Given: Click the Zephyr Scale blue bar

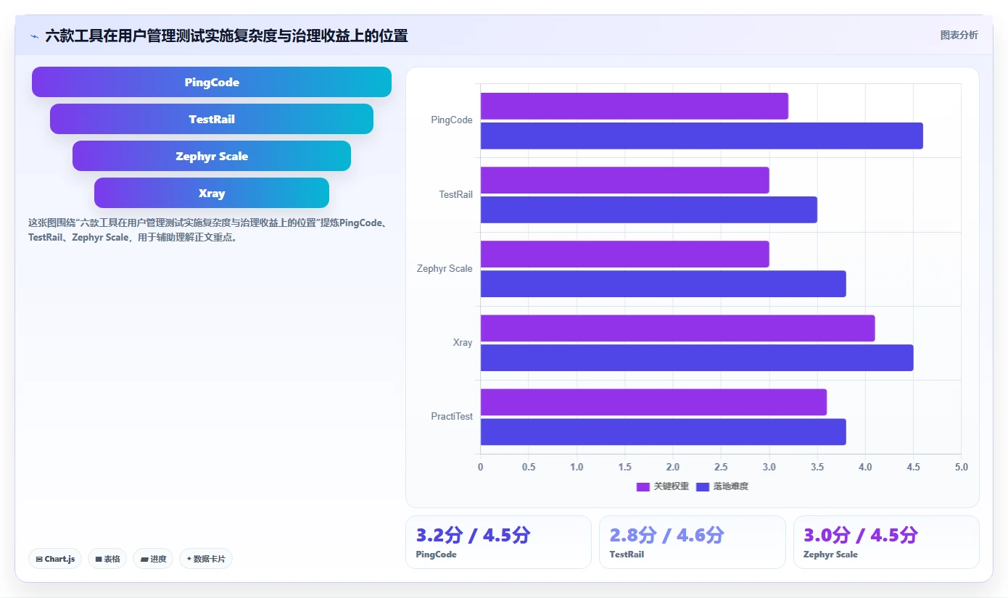Looking at the screenshot, I should 664,283.
